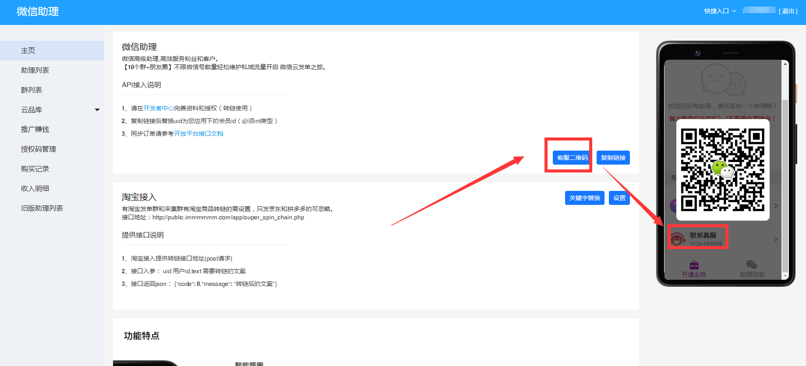Click the phone preview scrollbar up arrow
The width and height of the screenshot is (806, 366).
click(785, 64)
